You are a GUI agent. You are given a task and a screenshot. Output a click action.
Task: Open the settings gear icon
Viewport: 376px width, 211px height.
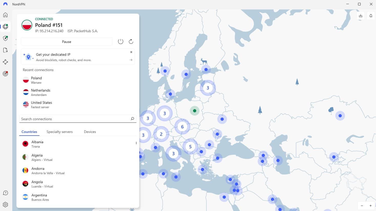[x=5, y=205]
